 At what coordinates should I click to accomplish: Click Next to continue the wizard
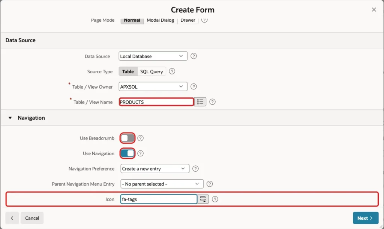[366, 218]
